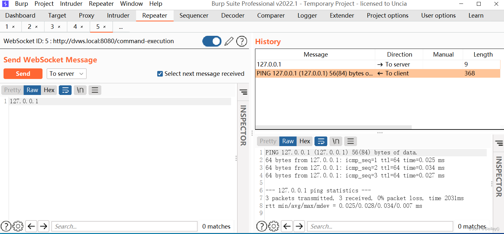Select Pretty view in request editor
The image size is (504, 234).
tap(12, 90)
